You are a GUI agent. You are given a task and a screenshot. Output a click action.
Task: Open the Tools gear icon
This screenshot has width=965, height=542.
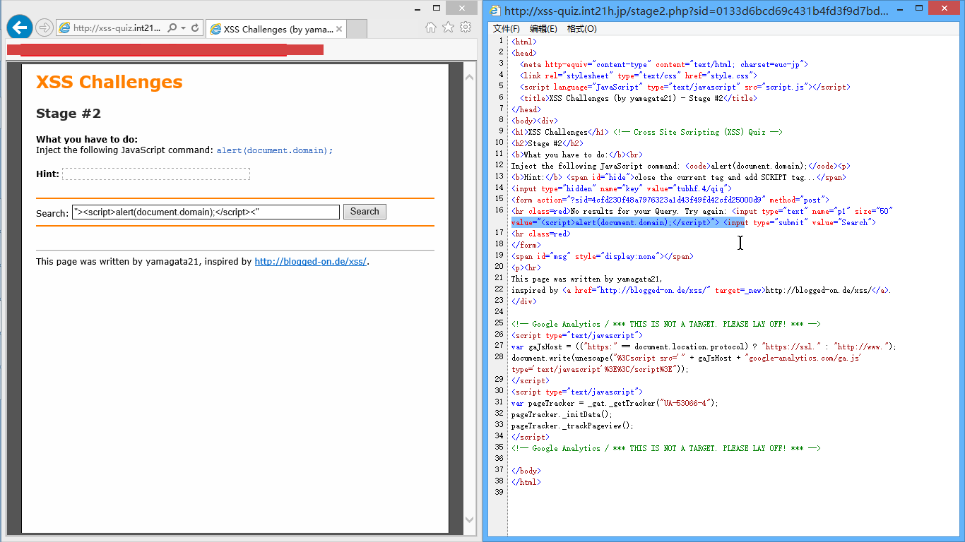pos(465,27)
